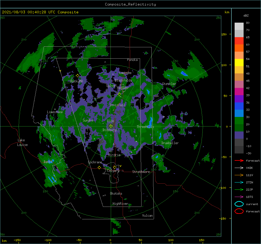This screenshot has width=261, height=244.
Task: Select the green 30 dBZ color swatch
Action: coord(239,120)
